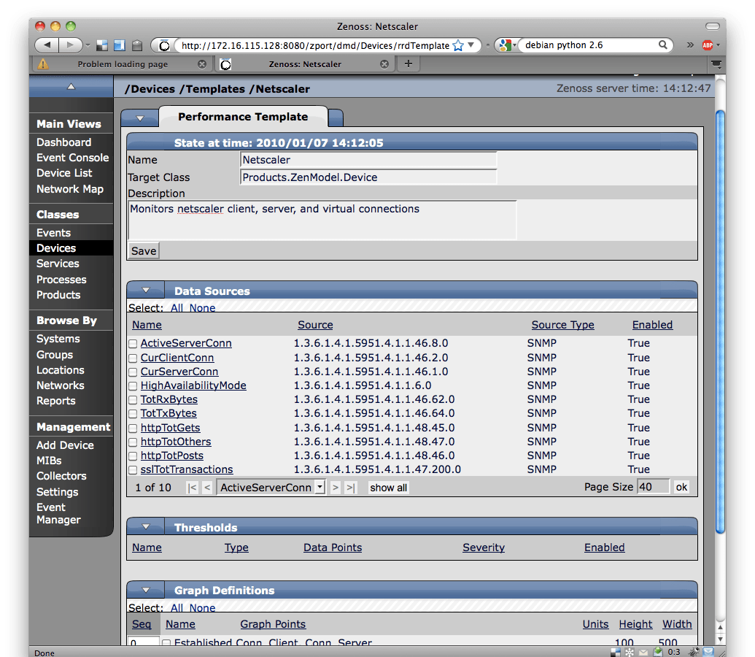Click the bookmark star in the address bar
The image size is (755, 657).
[x=458, y=44]
